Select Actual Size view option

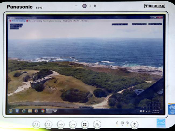[84, 21]
